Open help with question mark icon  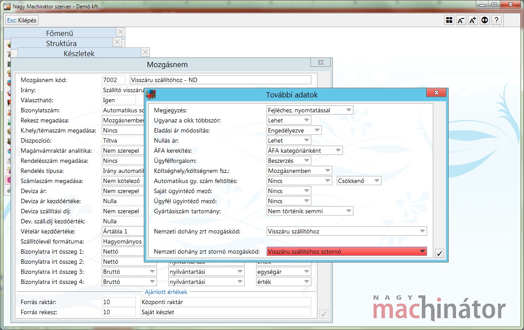(x=497, y=20)
